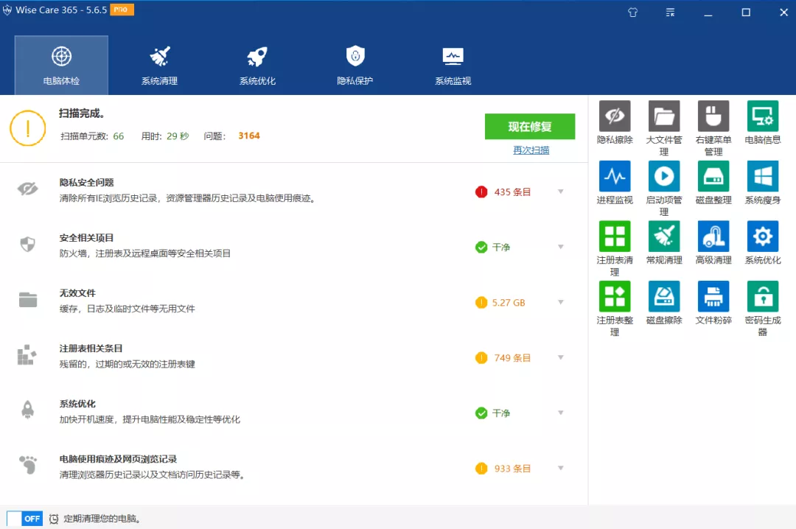Expand the 注册表相关条目 row arrow
Image resolution: width=796 pixels, height=529 pixels.
tap(560, 357)
